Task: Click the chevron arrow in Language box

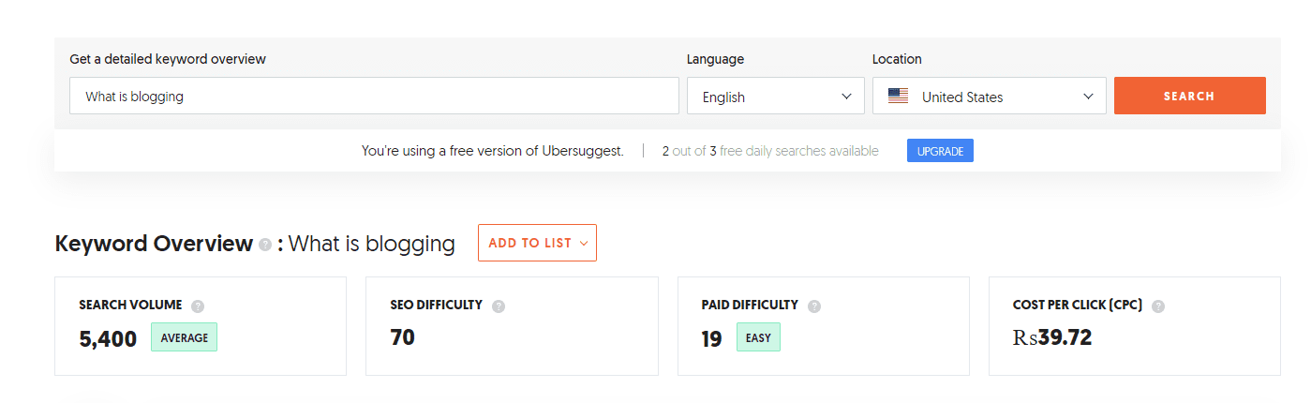Action: (846, 96)
